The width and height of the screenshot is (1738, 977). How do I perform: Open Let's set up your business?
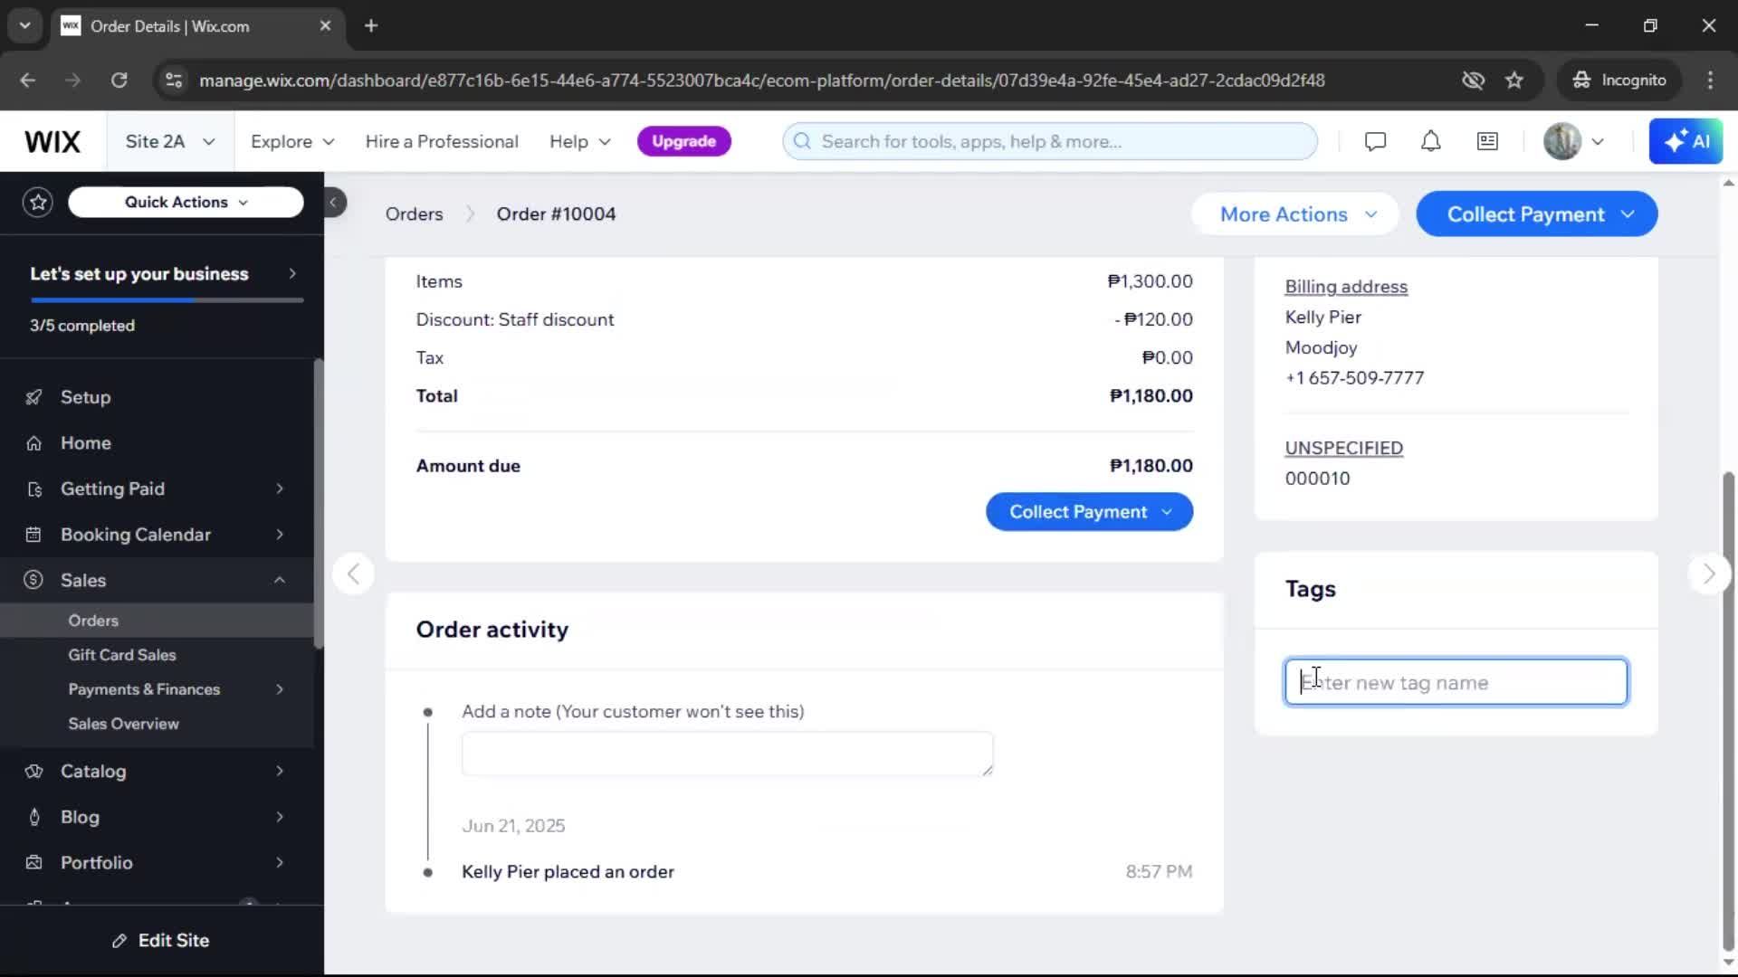[x=163, y=274]
